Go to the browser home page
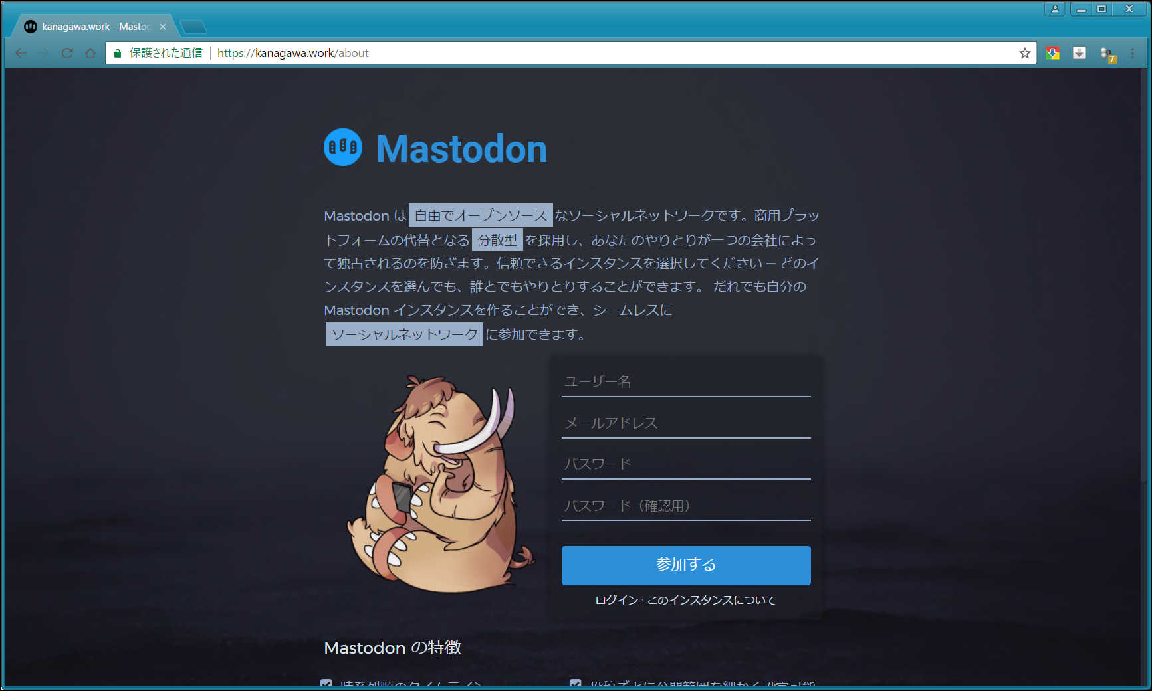The width and height of the screenshot is (1152, 691). click(x=90, y=53)
